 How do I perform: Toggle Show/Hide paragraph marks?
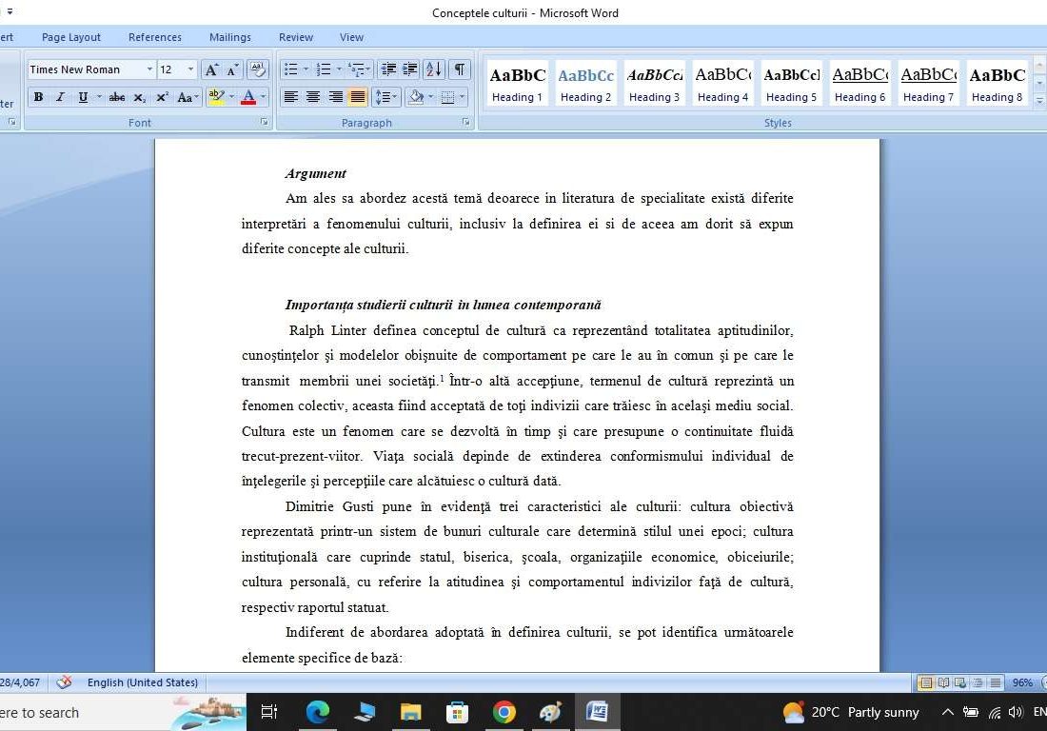460,69
